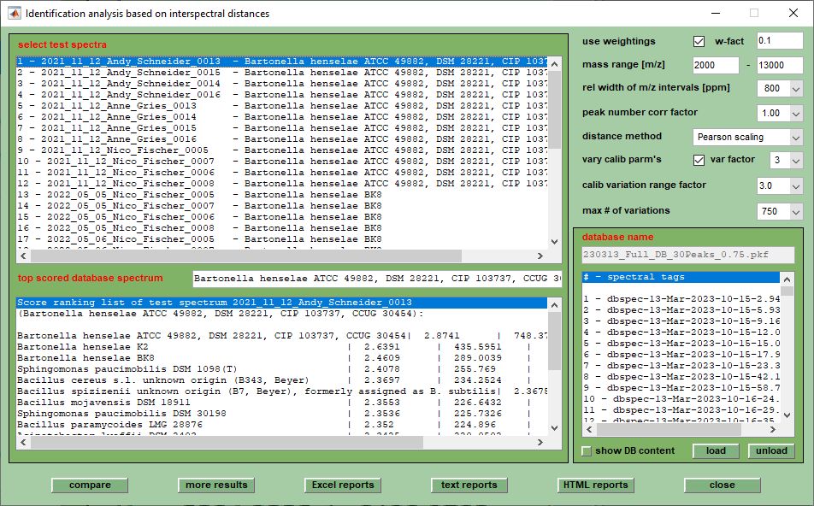Load the database with load button
This screenshot has height=506, width=814.
click(x=716, y=450)
